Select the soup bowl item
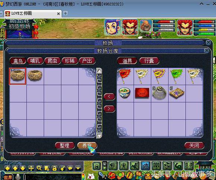 click(x=124, y=93)
